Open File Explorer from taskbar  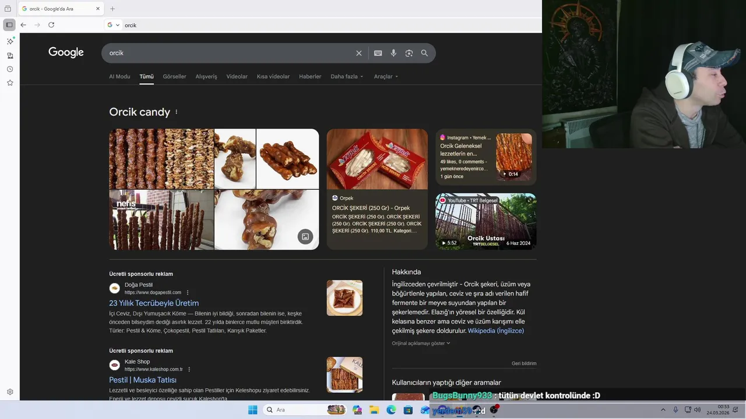374,410
